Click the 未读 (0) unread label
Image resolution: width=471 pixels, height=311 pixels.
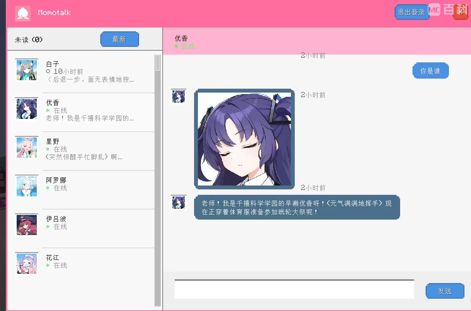pos(29,40)
